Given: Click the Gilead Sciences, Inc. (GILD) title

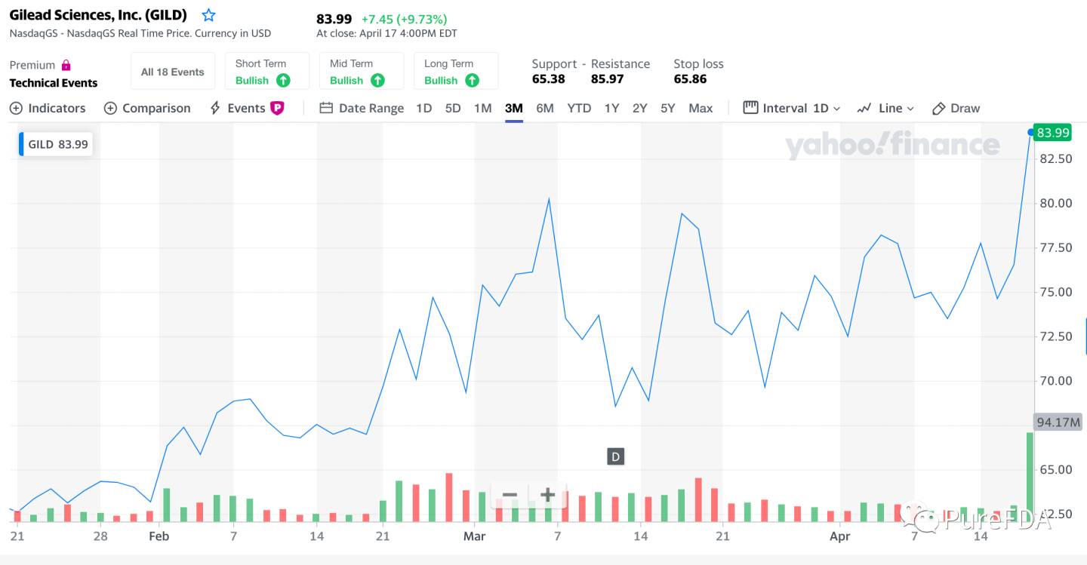Looking at the screenshot, I should [x=98, y=15].
